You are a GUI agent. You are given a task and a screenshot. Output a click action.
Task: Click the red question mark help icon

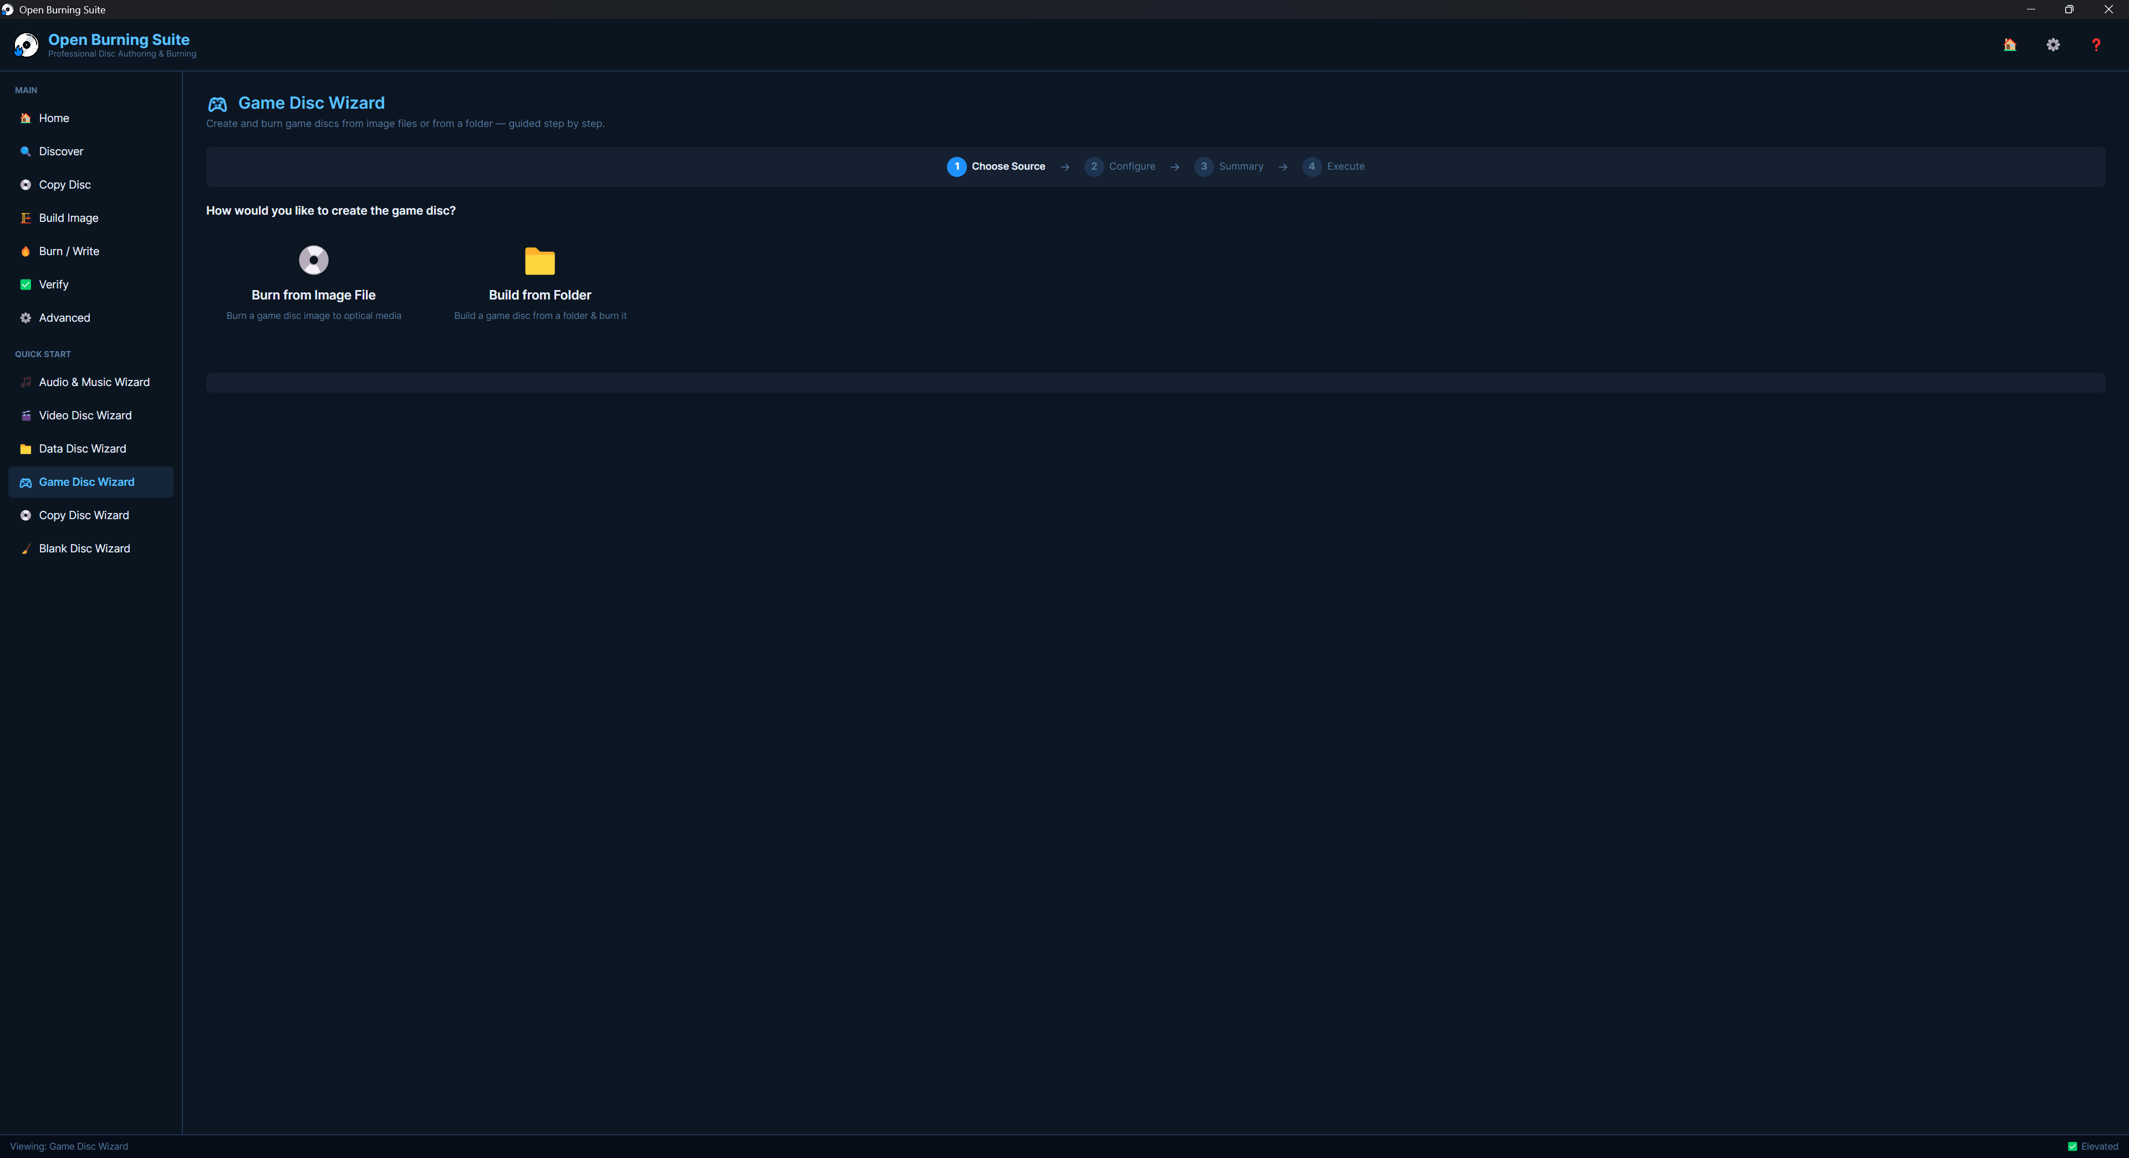click(x=2096, y=44)
